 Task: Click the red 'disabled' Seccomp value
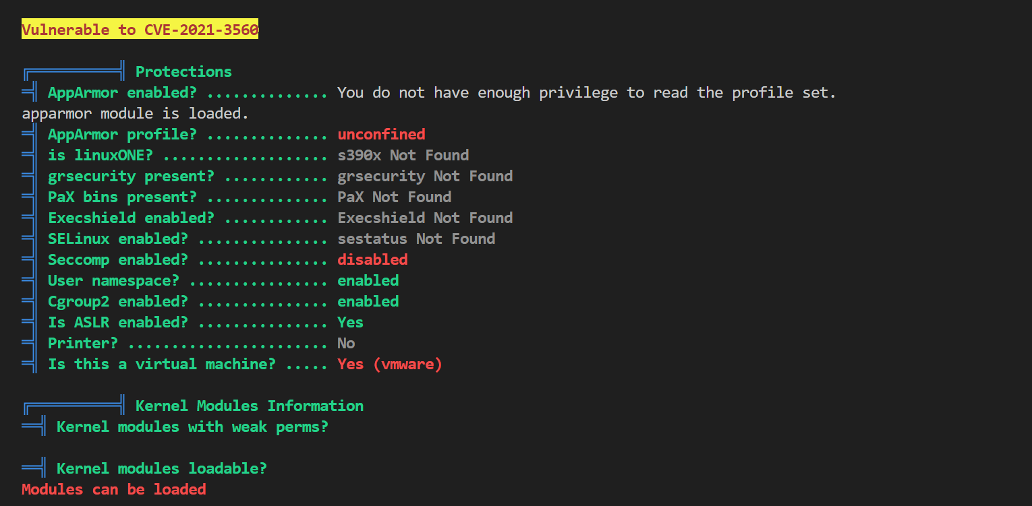pyautogui.click(x=372, y=259)
